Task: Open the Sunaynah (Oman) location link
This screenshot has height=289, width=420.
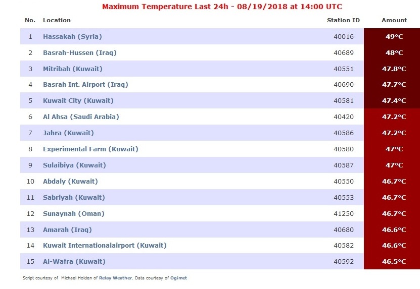Action: [x=74, y=214]
